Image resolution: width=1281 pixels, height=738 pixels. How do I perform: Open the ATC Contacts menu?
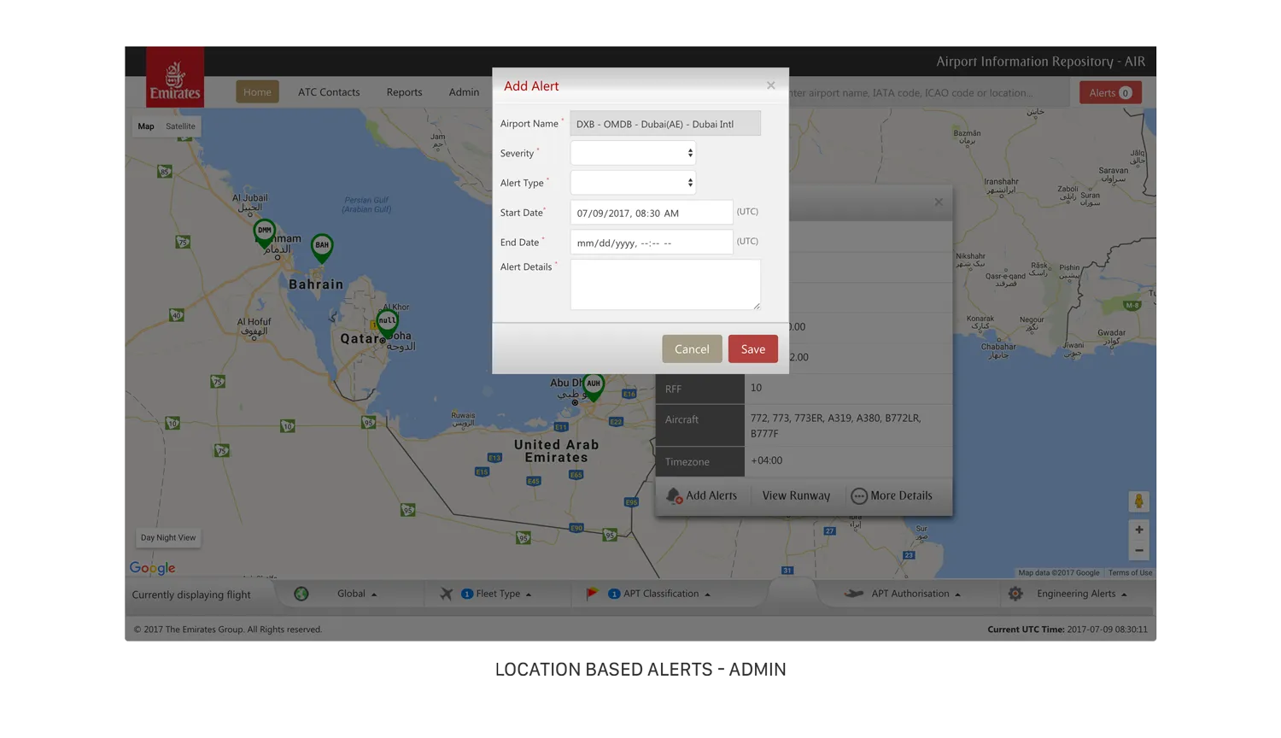coord(329,92)
